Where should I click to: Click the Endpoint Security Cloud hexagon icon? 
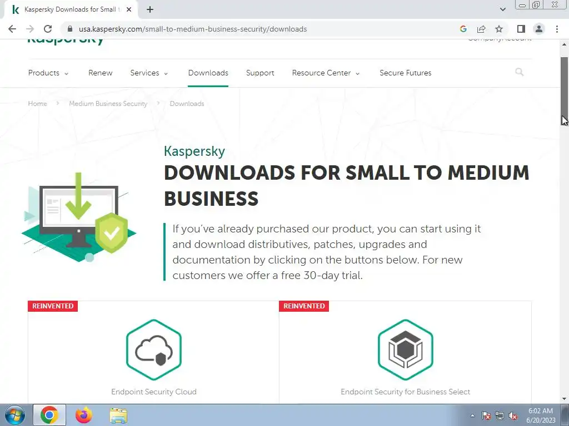[154, 349]
